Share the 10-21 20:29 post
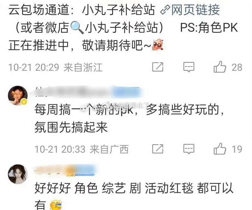 [x=158, y=67]
